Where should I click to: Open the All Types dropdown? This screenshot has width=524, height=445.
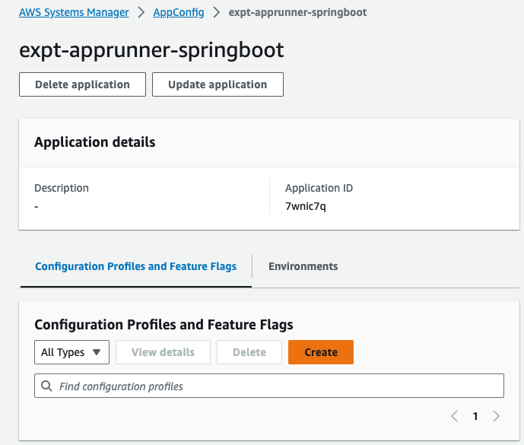[x=71, y=352]
